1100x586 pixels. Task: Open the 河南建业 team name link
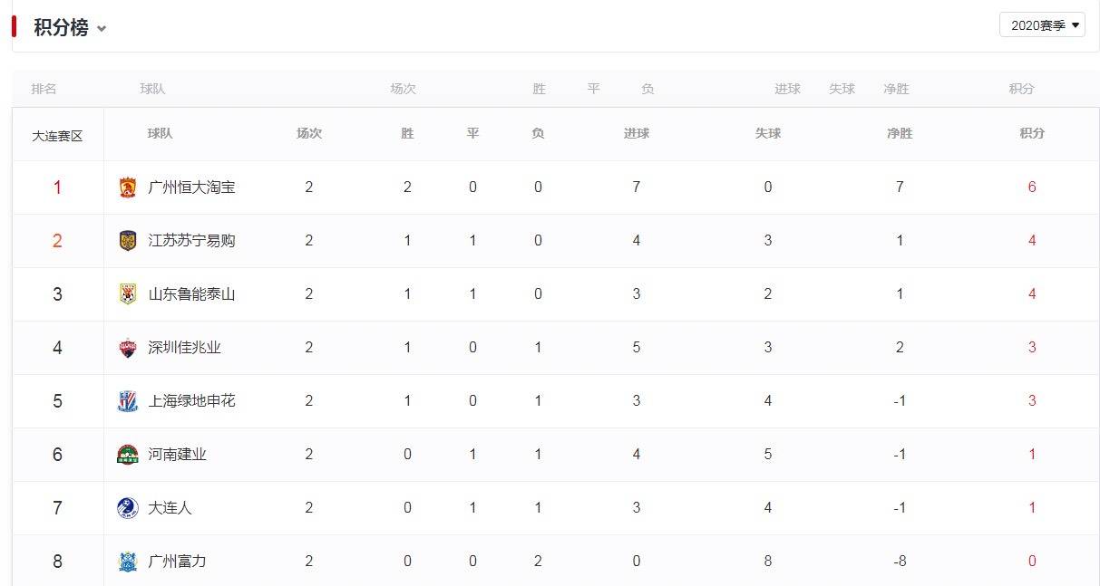click(x=176, y=454)
